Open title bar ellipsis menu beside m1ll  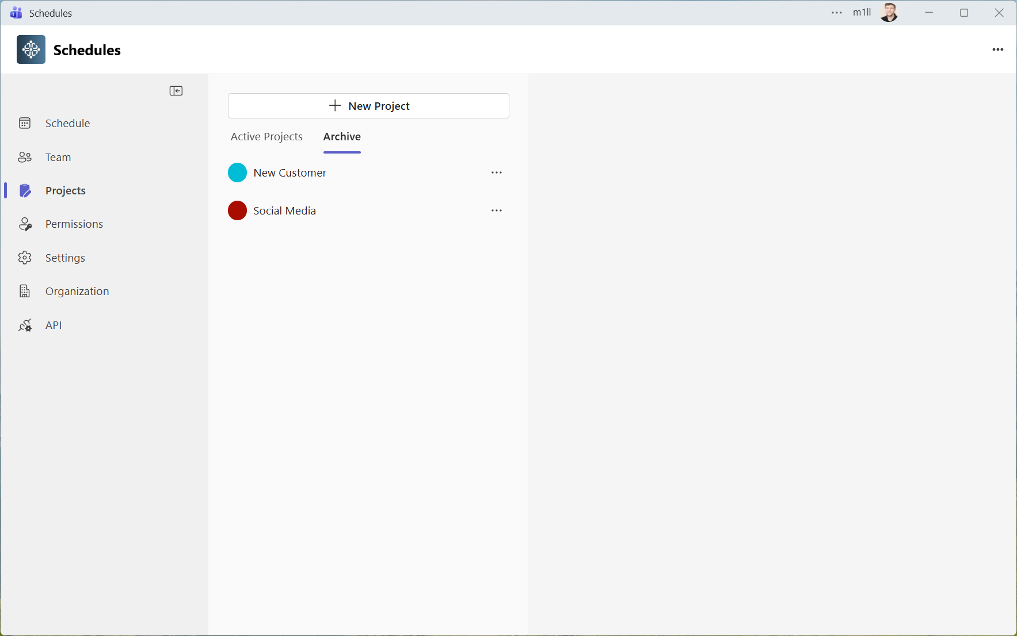[x=836, y=13]
